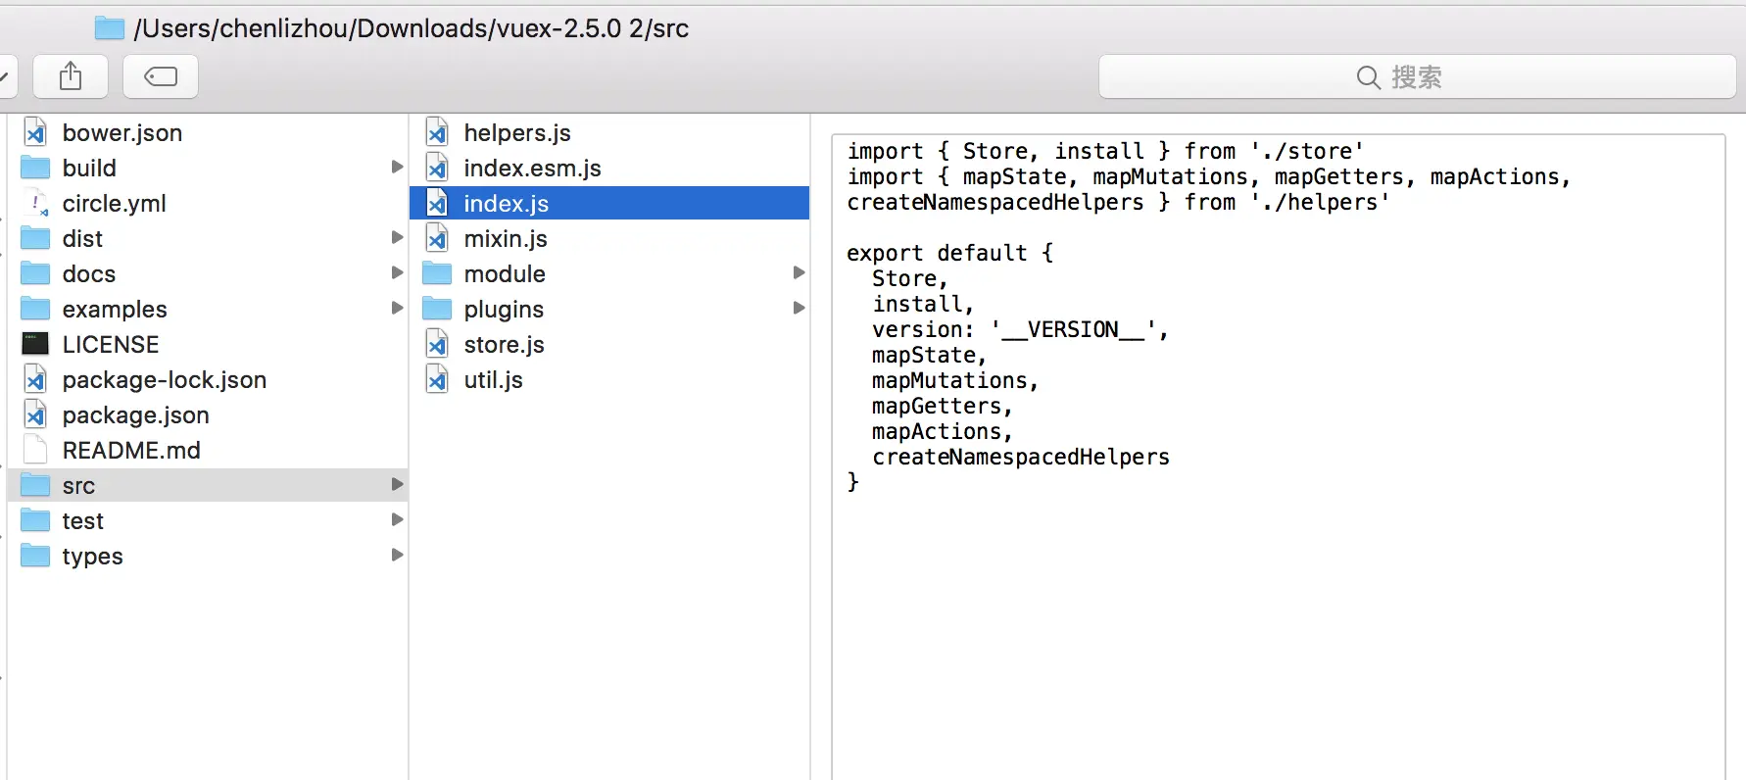Viewport: 1746px width, 780px height.
Task: Click the 'mapMutations,' line in export block
Action: pos(955,380)
